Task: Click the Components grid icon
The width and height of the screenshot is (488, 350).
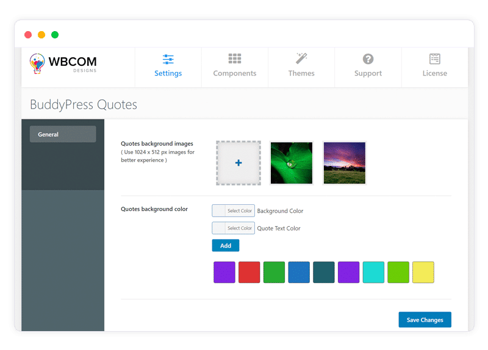Action: (235, 59)
